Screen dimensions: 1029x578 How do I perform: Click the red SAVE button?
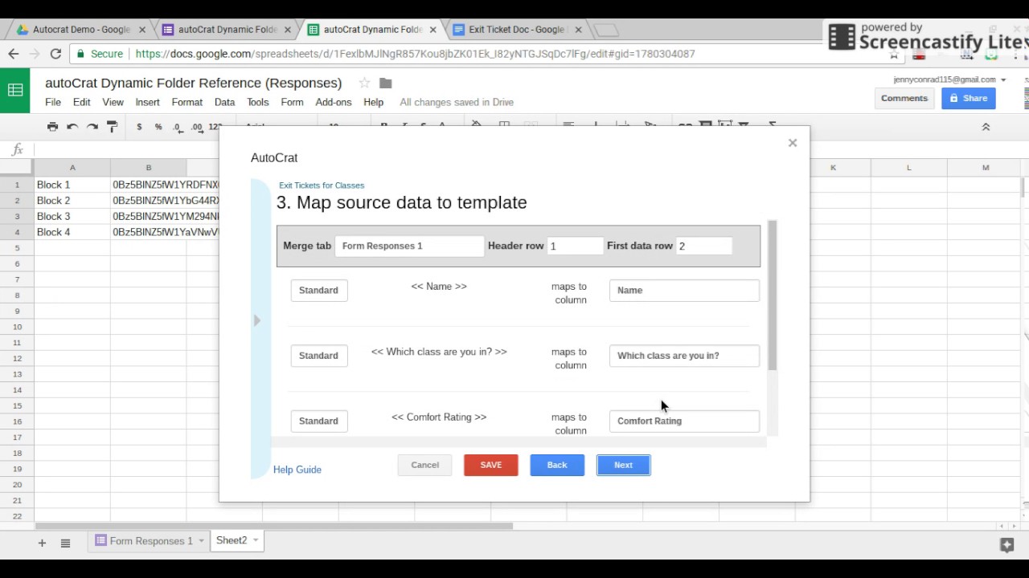pyautogui.click(x=491, y=465)
